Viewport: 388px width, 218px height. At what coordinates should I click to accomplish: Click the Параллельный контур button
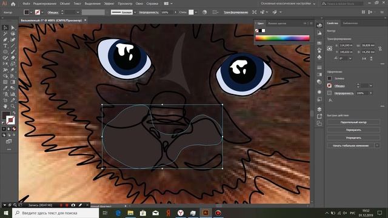(x=353, y=122)
